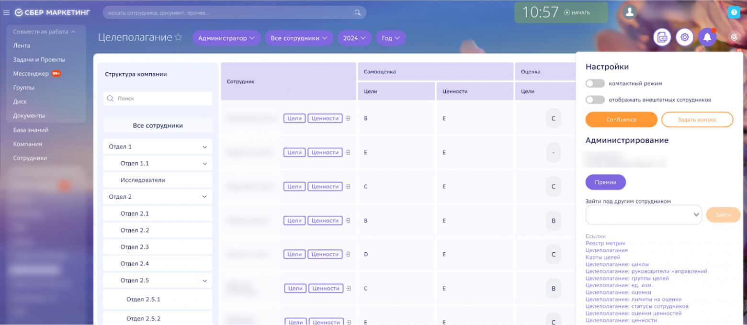Click the orange Confluence button
747x325 pixels.
tap(621, 120)
